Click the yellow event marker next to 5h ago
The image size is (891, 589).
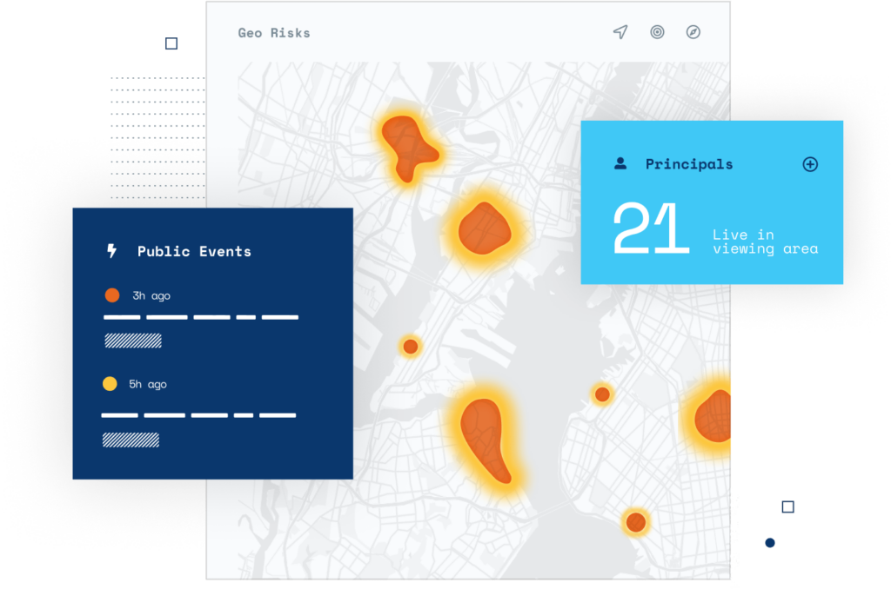112,384
